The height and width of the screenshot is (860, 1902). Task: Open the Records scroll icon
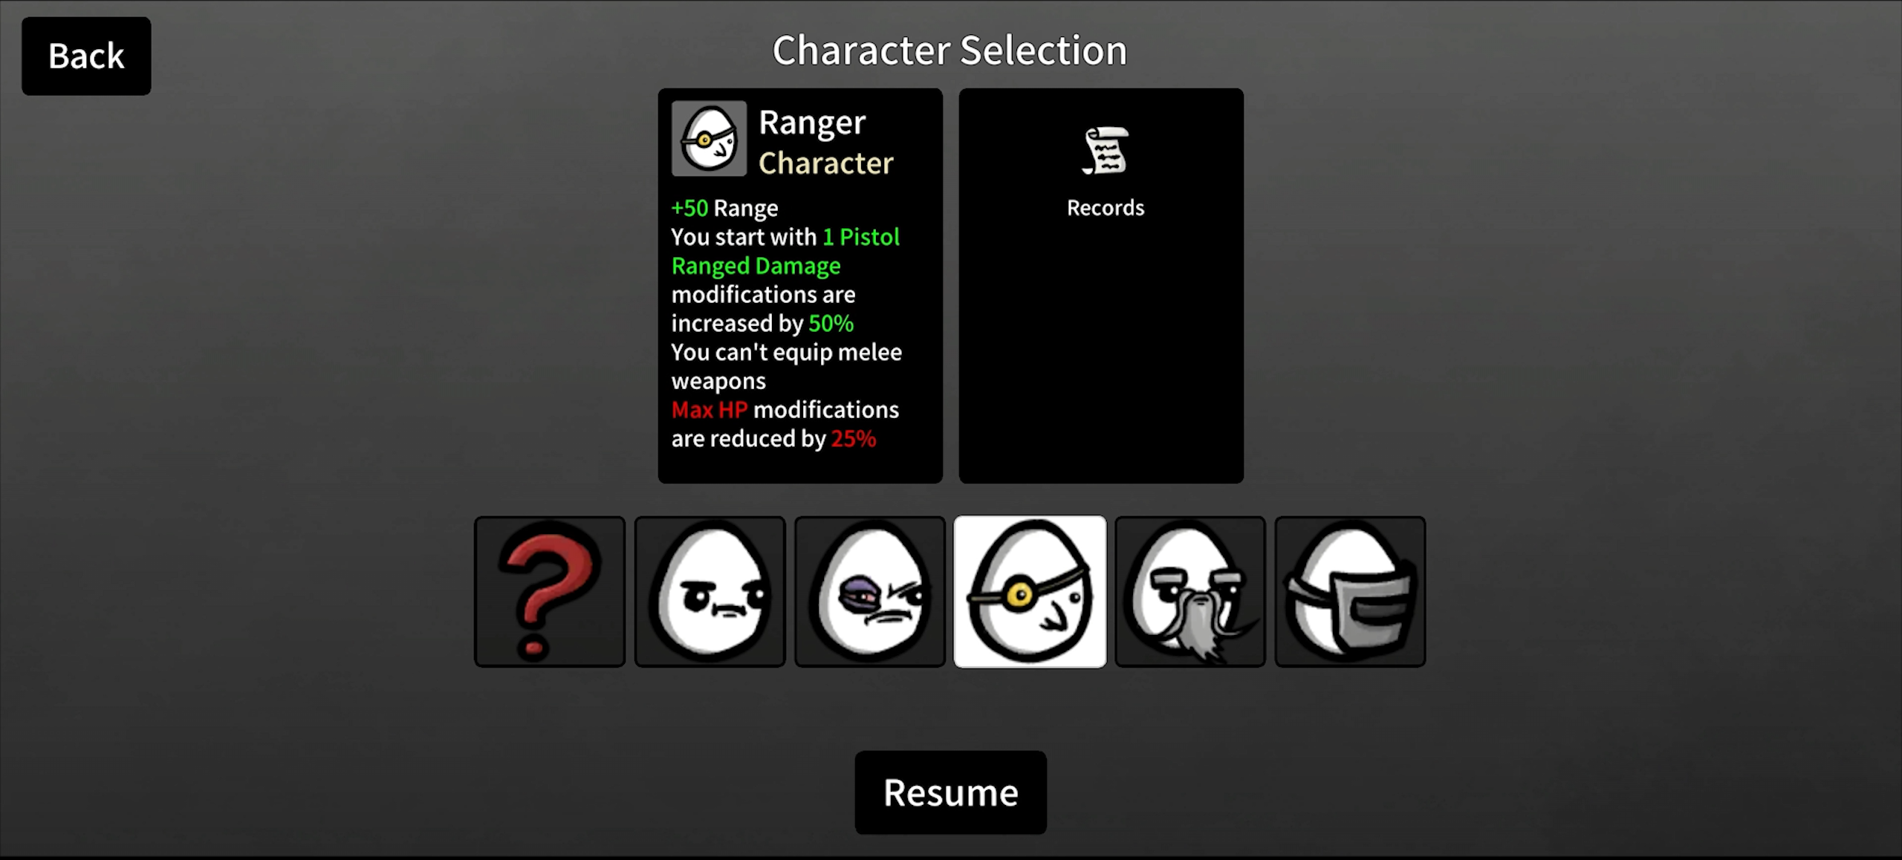pos(1105,151)
